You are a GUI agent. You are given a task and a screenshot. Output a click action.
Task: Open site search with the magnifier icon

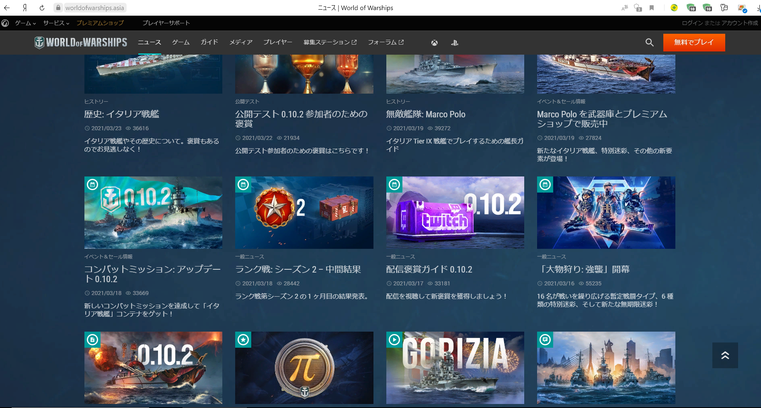(649, 42)
